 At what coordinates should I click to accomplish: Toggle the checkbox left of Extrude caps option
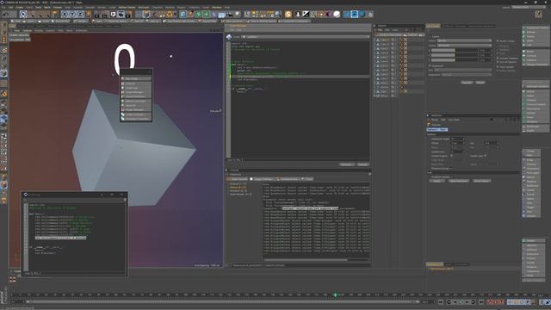tap(451, 156)
